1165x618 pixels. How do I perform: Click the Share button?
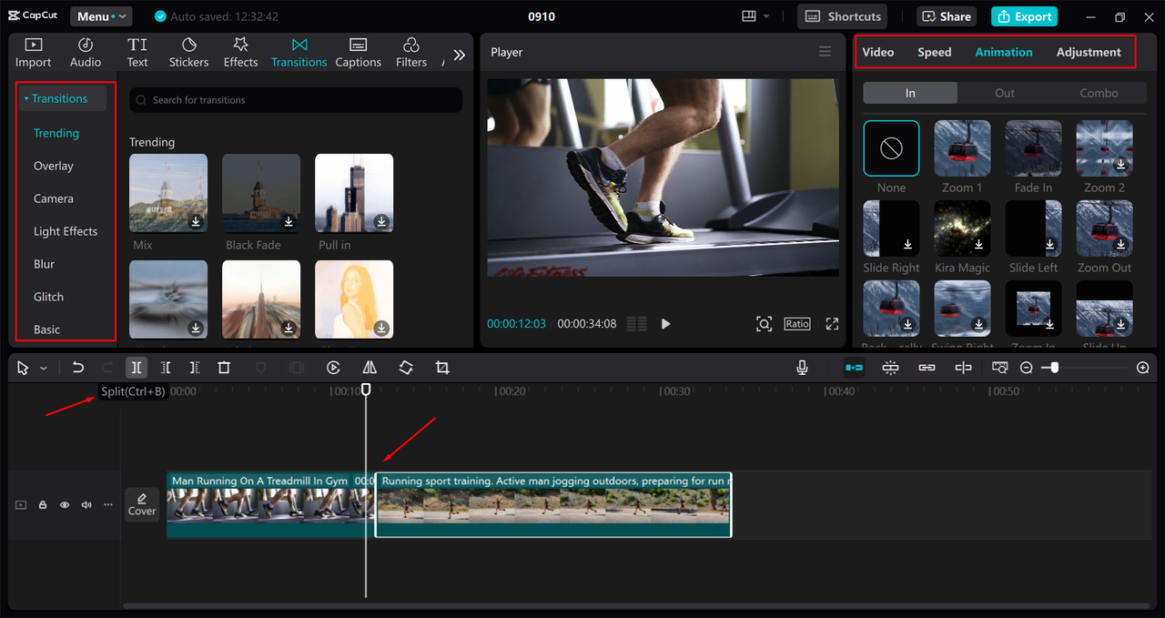click(946, 16)
